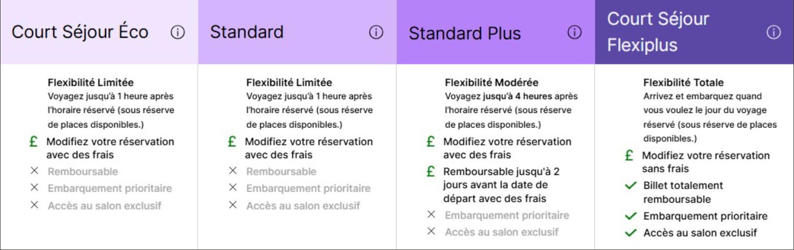Click green checkmark beside Billet totalement remboursable
The image size is (794, 250).
pyautogui.click(x=631, y=185)
